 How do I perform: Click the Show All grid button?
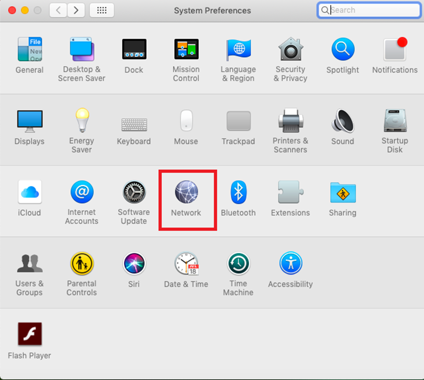pos(102,10)
